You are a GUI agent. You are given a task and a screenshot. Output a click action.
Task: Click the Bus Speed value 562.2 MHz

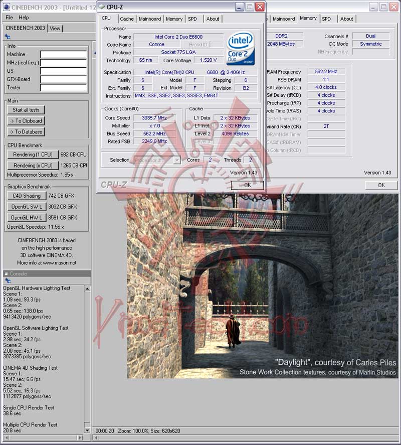click(154, 133)
